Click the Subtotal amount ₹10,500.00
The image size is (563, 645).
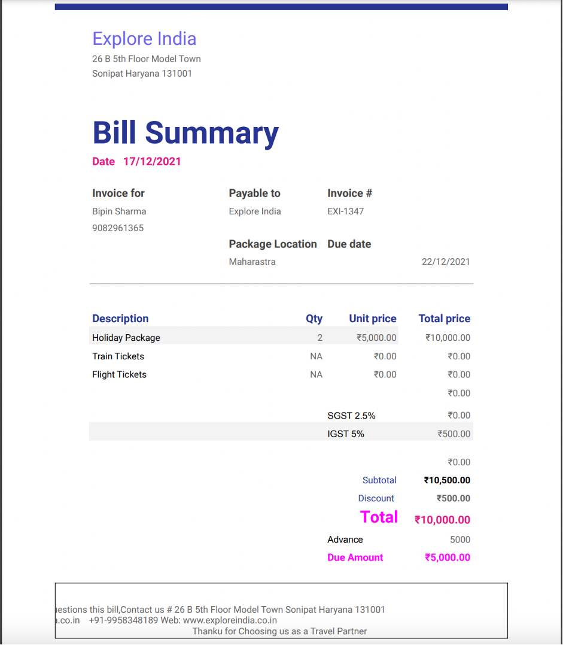pos(447,480)
